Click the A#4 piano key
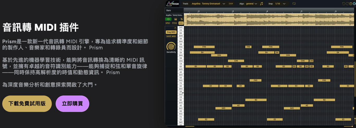The width and height of the screenshot is (356, 128). coord(181,36)
